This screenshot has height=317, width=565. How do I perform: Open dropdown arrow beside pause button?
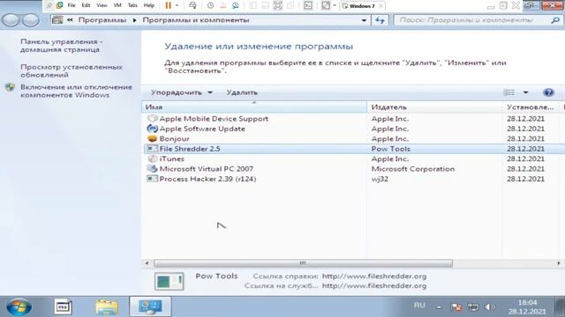click(177, 5)
